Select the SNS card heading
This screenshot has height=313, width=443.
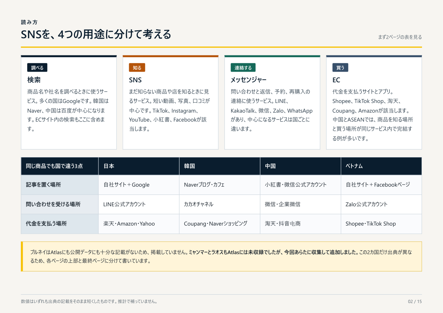coord(135,80)
